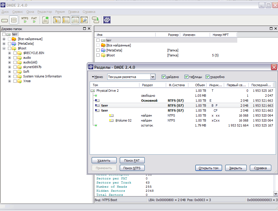The image size is (278, 211).
Task: Expand the [MetaData] tree node
Action: coord(4,44)
